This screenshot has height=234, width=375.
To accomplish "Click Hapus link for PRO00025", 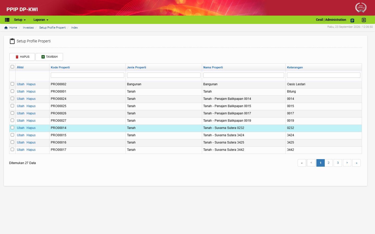I will (31, 106).
